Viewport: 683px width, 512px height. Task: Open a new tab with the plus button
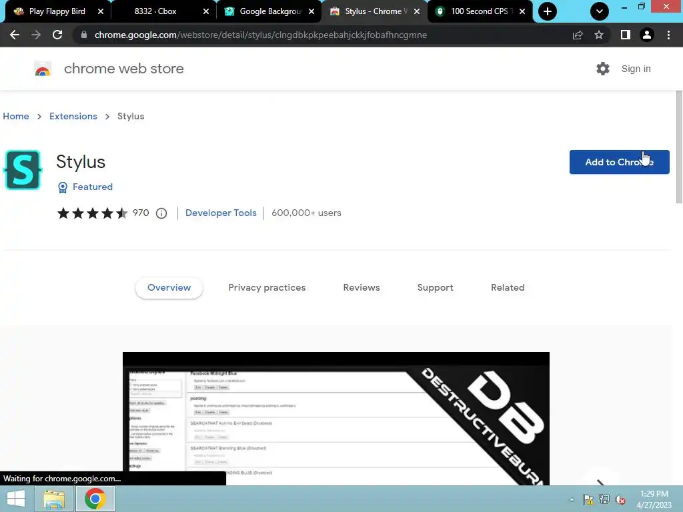(548, 11)
